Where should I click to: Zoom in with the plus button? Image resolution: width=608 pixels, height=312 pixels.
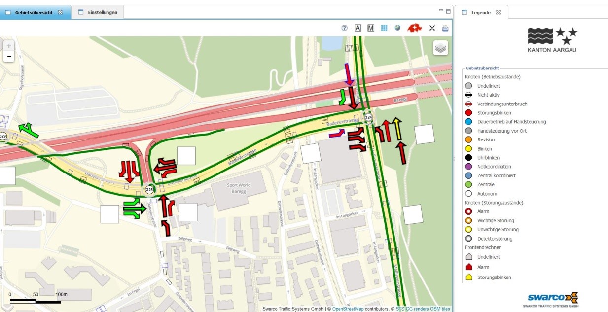[9, 46]
